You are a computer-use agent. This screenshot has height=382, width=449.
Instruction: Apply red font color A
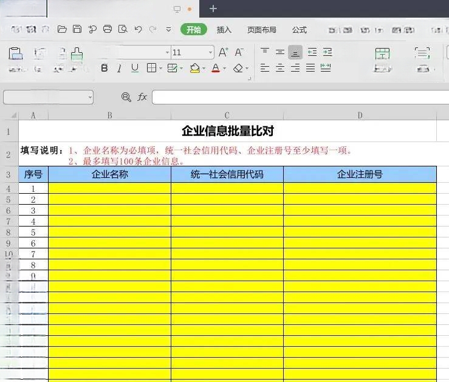216,68
